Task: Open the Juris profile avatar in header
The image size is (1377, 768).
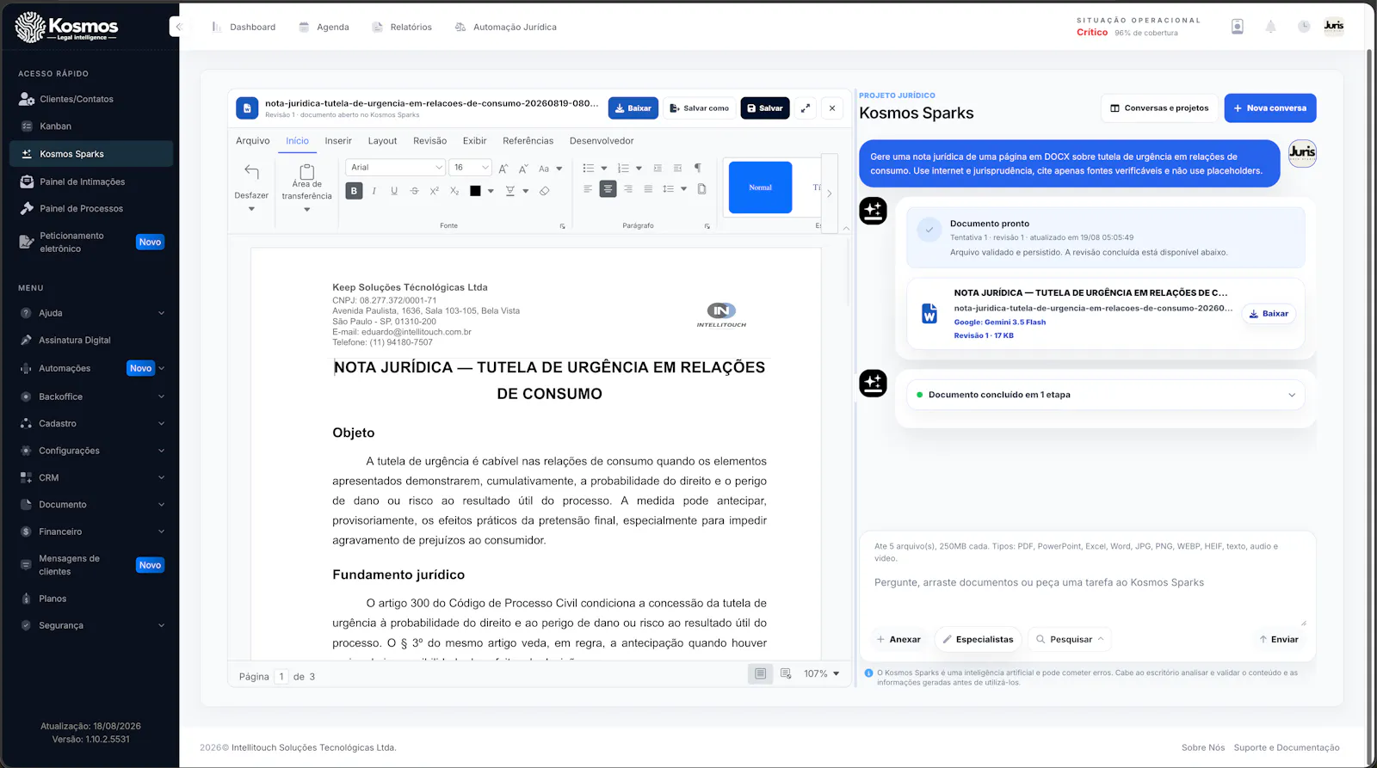Action: (1334, 27)
